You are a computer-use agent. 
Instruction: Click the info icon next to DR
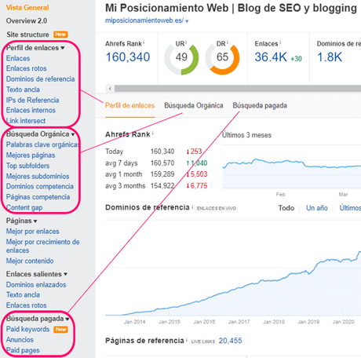point(228,42)
